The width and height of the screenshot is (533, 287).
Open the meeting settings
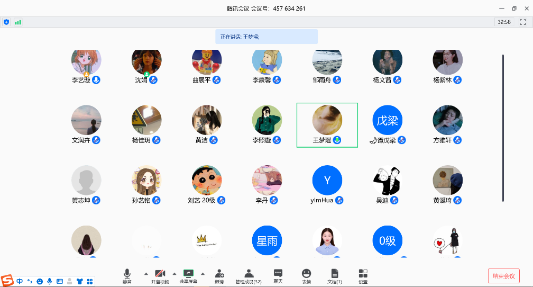(363, 275)
